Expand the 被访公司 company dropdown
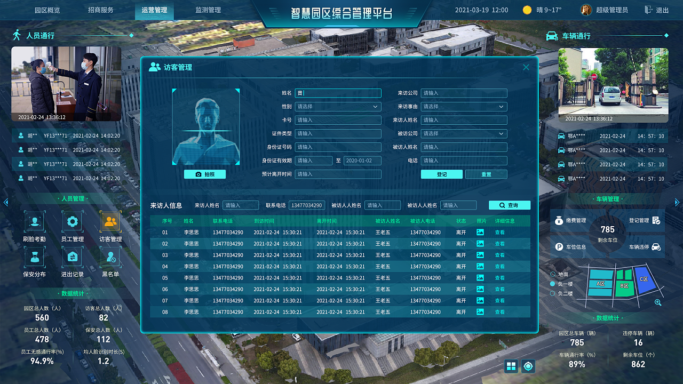The width and height of the screenshot is (683, 384). [x=464, y=133]
